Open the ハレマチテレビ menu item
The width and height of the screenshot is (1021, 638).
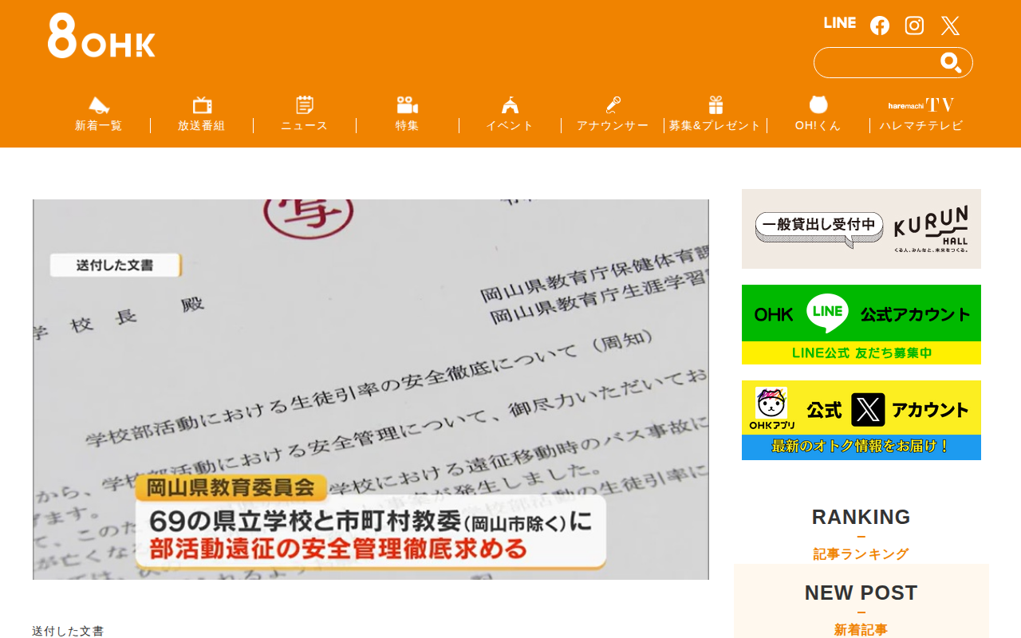point(921,126)
